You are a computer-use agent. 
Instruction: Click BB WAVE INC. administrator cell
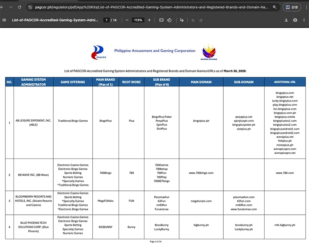pyautogui.click(x=33, y=175)
